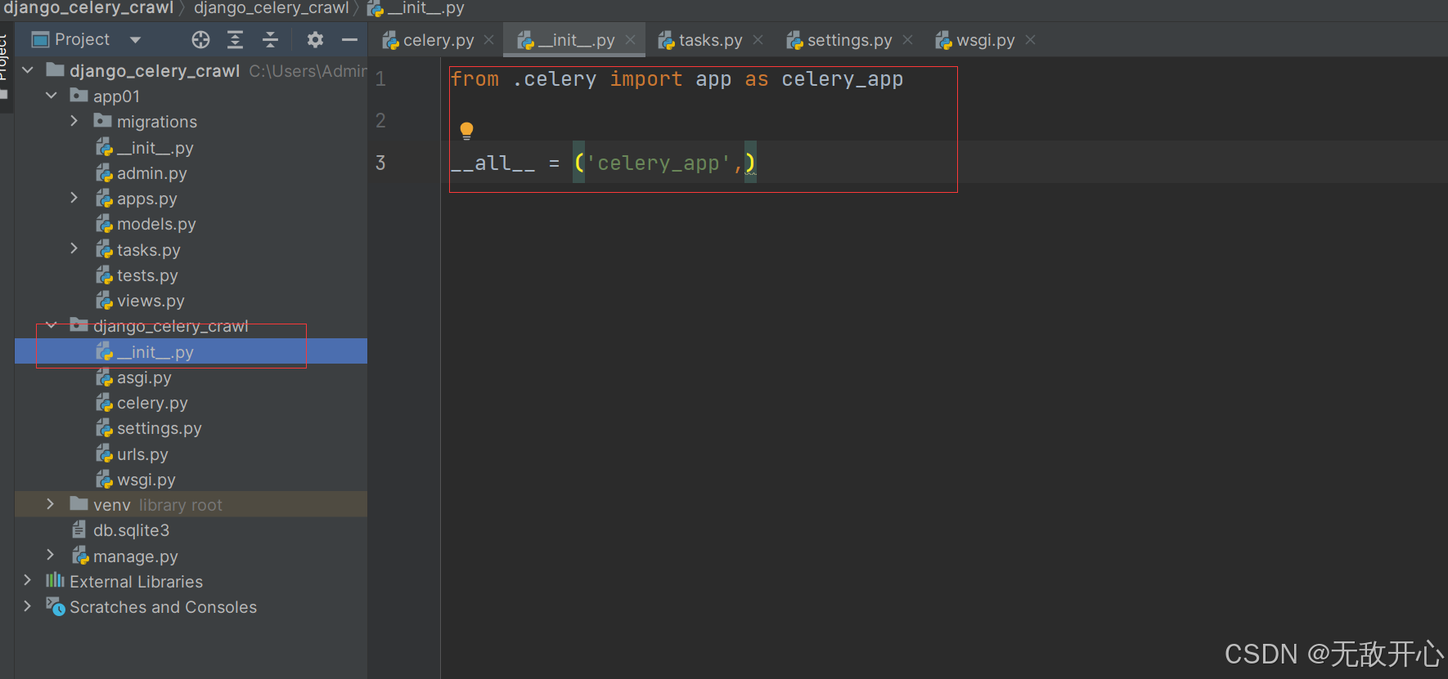Select __init__.py under app01
The width and height of the screenshot is (1448, 679).
[155, 148]
